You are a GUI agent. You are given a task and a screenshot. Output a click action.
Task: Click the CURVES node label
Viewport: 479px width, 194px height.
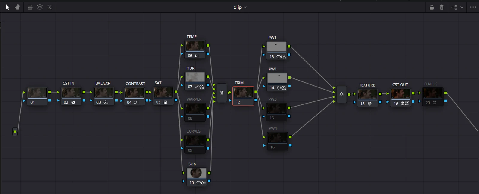(x=193, y=131)
